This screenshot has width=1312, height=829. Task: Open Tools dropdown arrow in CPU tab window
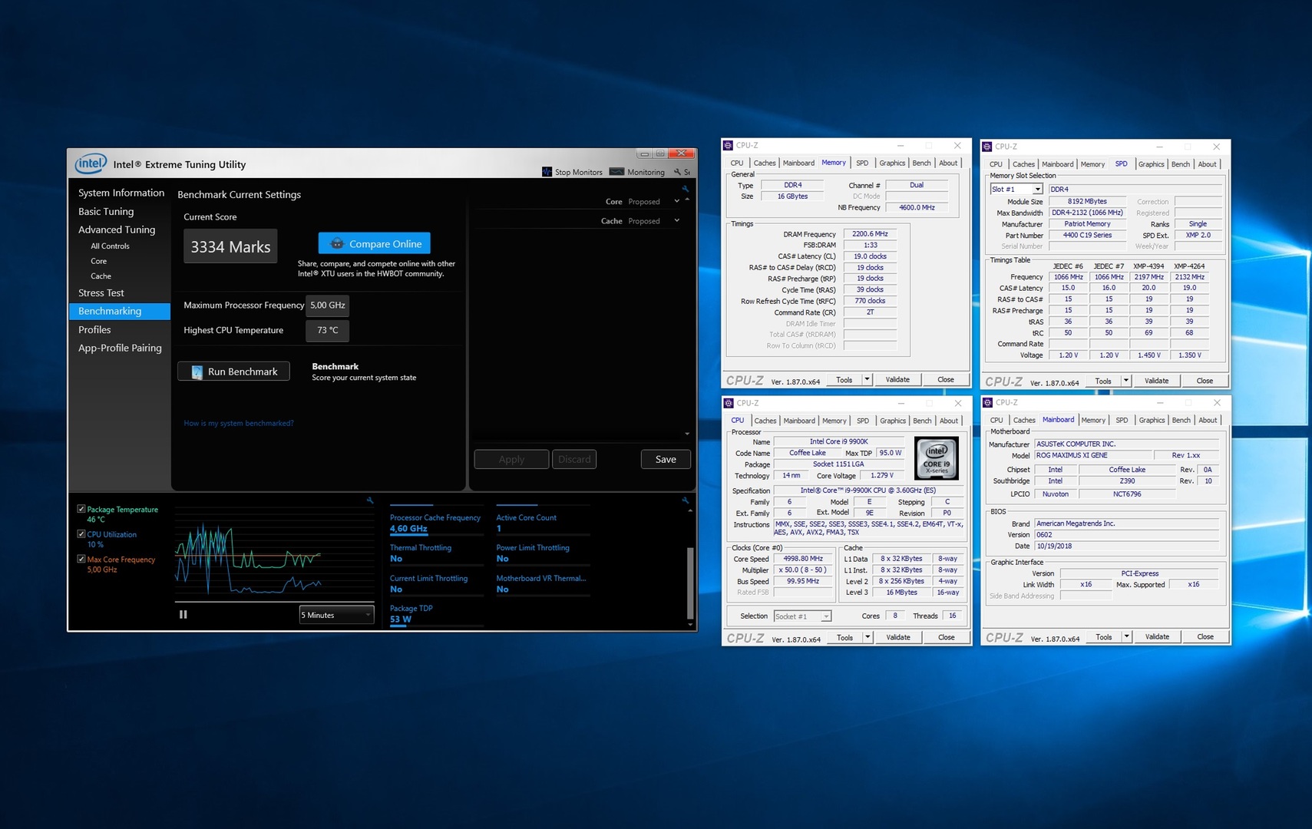(868, 637)
